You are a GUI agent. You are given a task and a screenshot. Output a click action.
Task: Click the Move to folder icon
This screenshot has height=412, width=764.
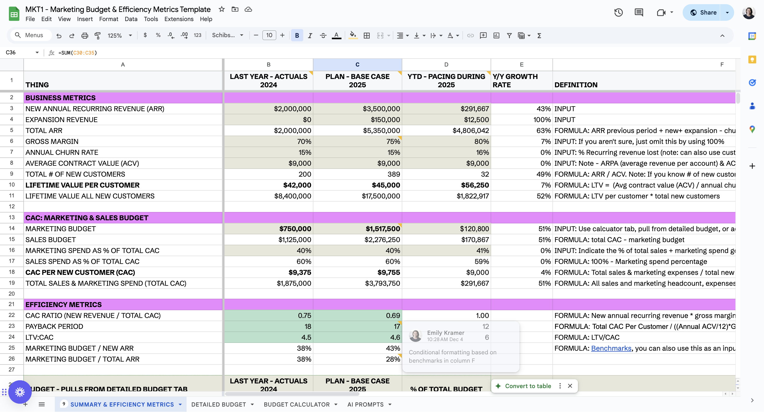click(235, 9)
